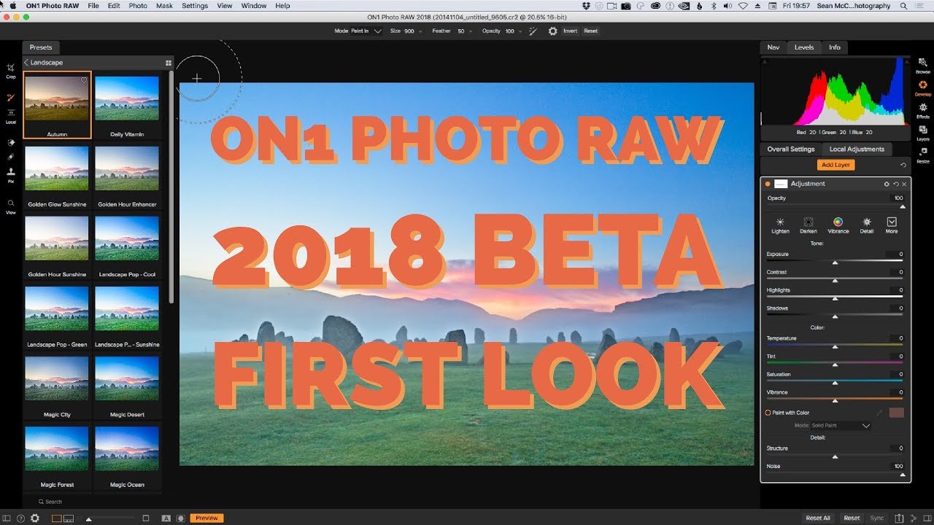Switch to the Info tab
934x525 pixels.
835,47
